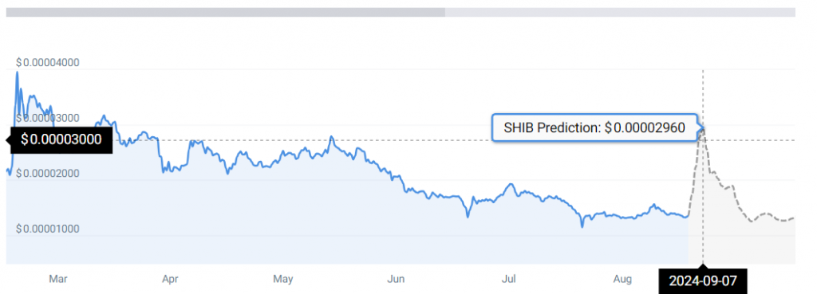Click the Jun label on the time axis
Viewport: 817px width, 294px height.
pos(396,279)
